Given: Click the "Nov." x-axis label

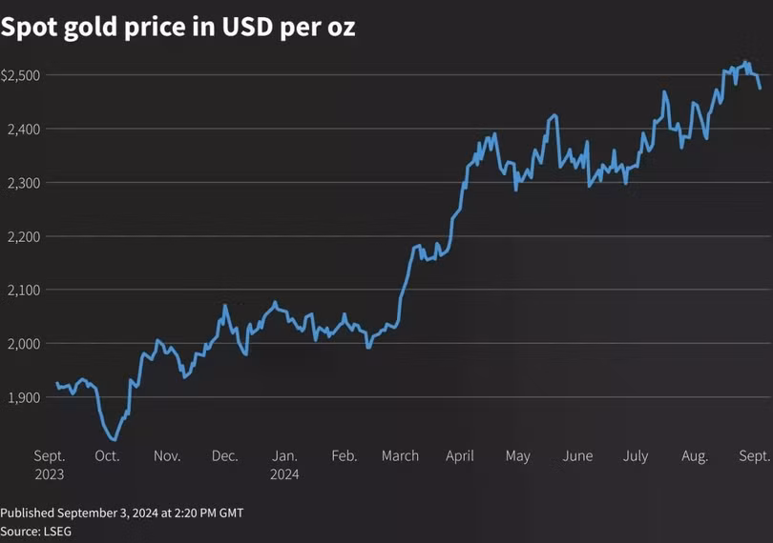Looking at the screenshot, I should coord(167,456).
